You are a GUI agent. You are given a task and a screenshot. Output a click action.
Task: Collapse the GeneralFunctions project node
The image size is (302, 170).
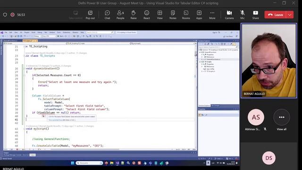(200, 52)
